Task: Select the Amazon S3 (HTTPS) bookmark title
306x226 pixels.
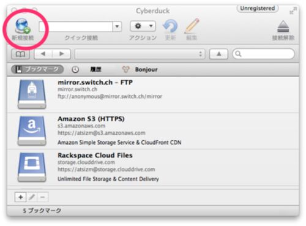Action: pos(91,119)
